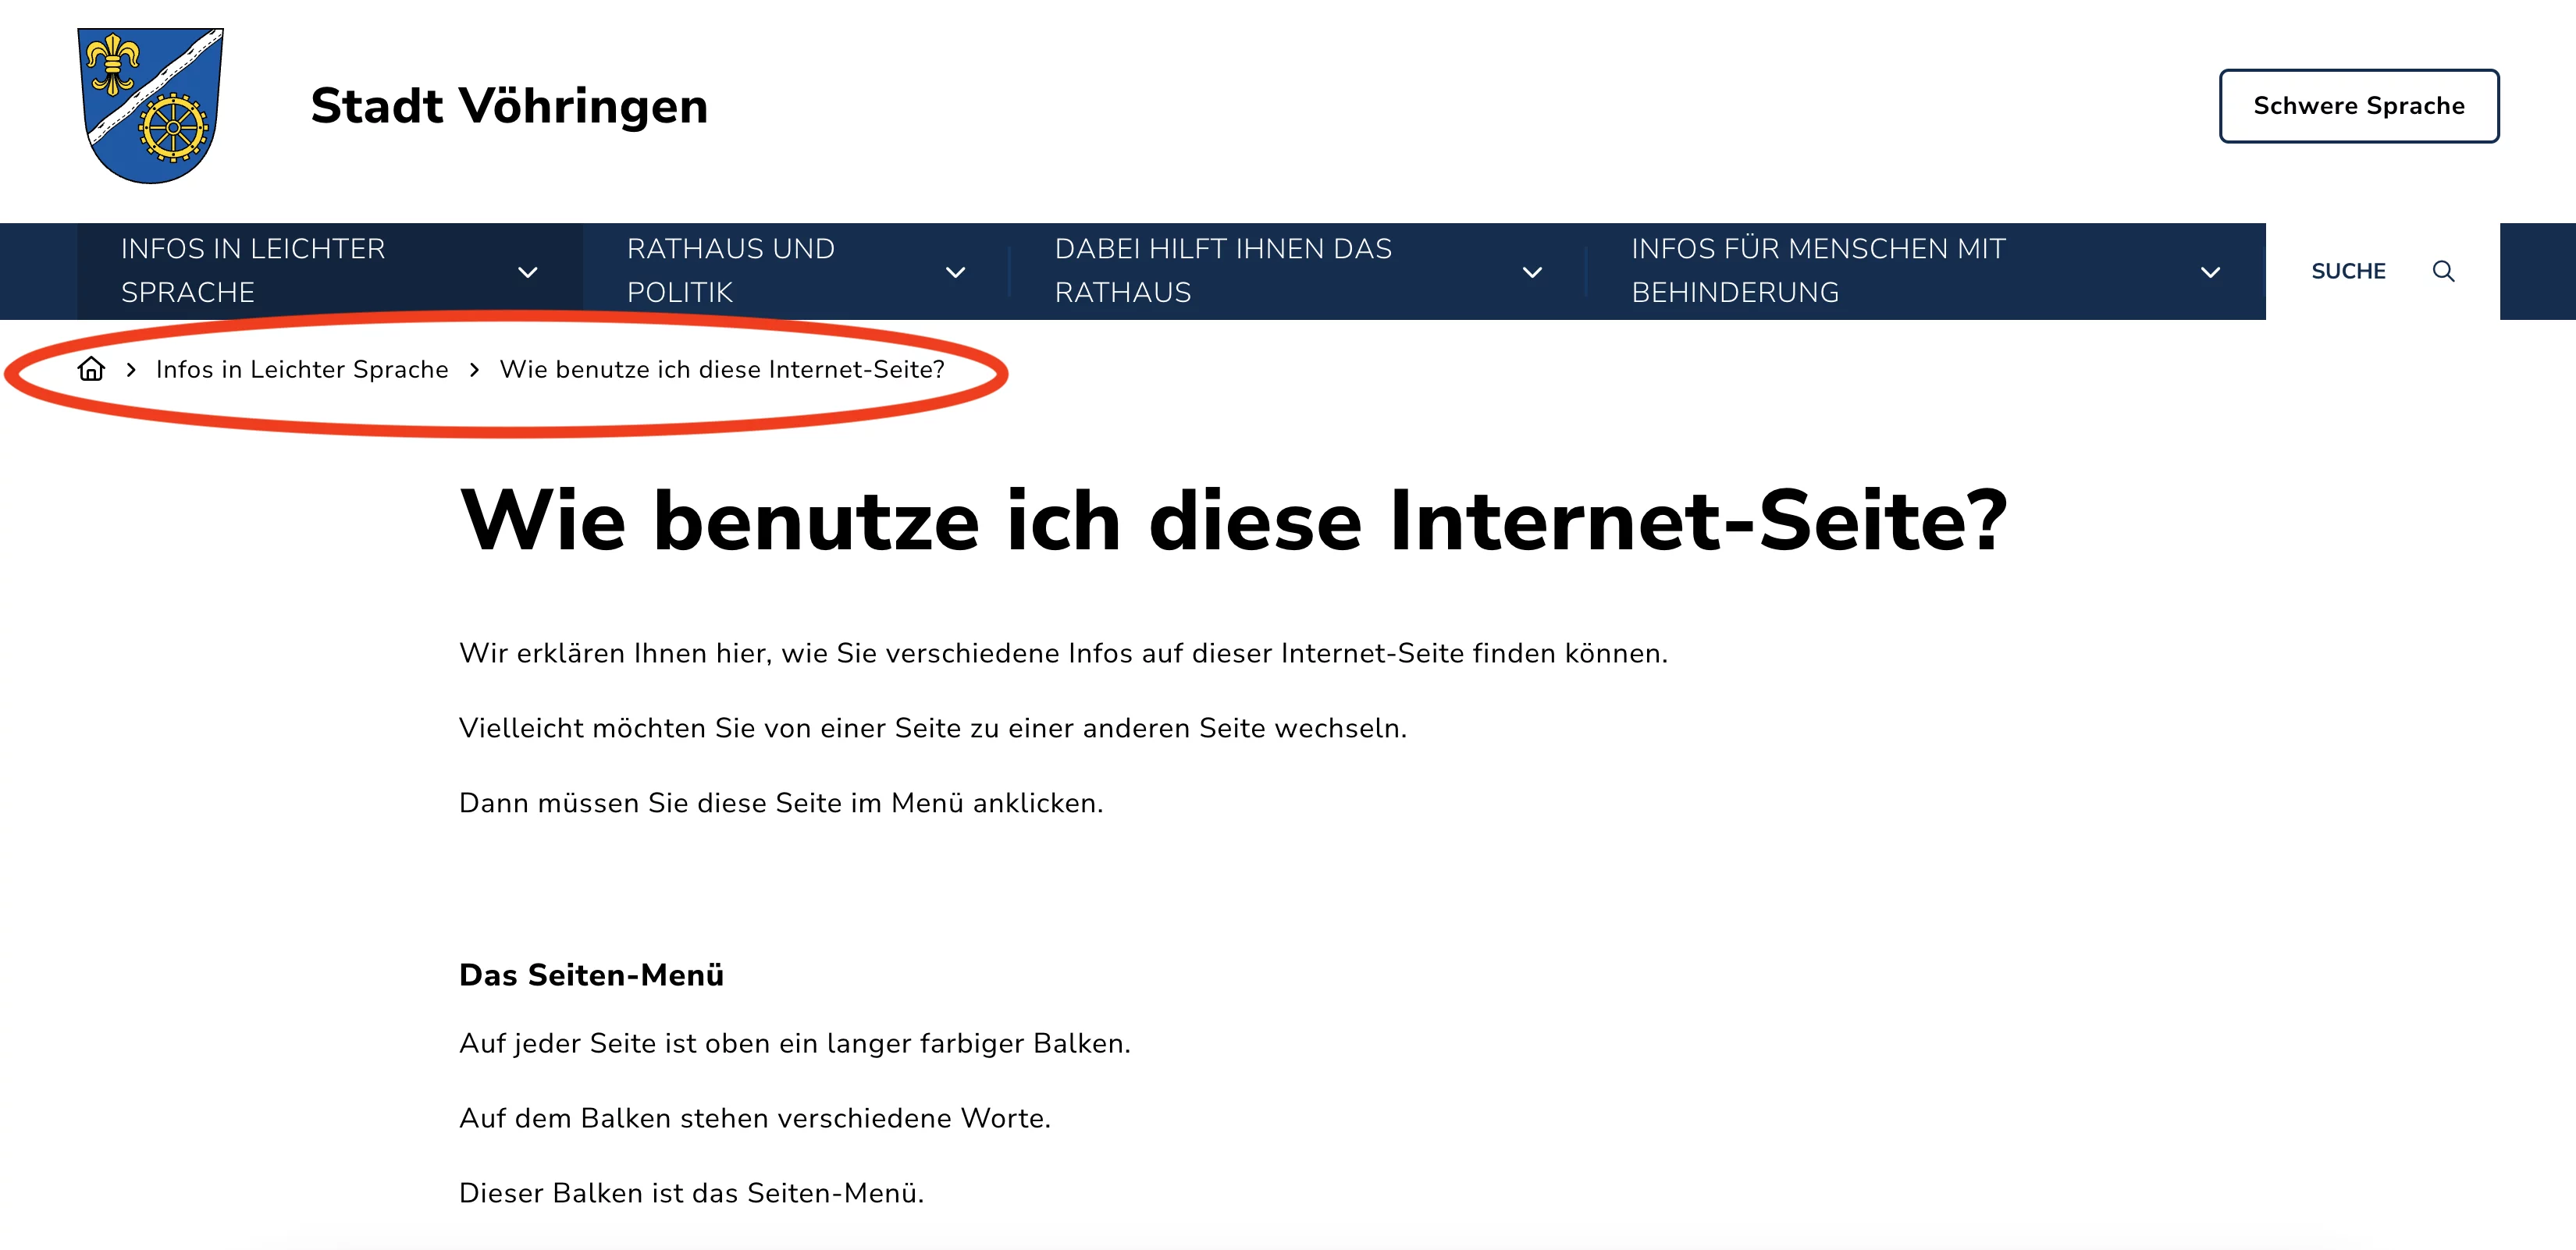2576x1250 pixels.
Task: Click the main page heading text
Action: (1232, 520)
